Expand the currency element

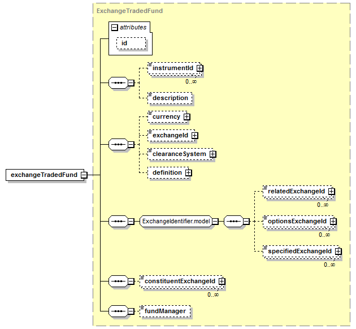(186, 117)
